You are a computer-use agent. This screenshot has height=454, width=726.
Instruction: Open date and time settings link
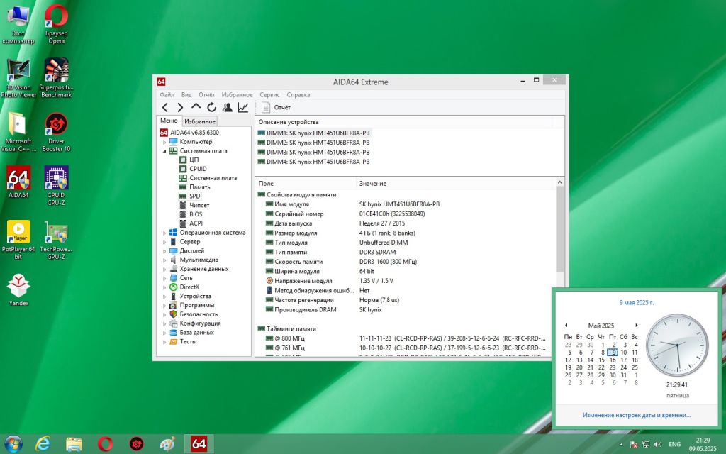point(637,415)
